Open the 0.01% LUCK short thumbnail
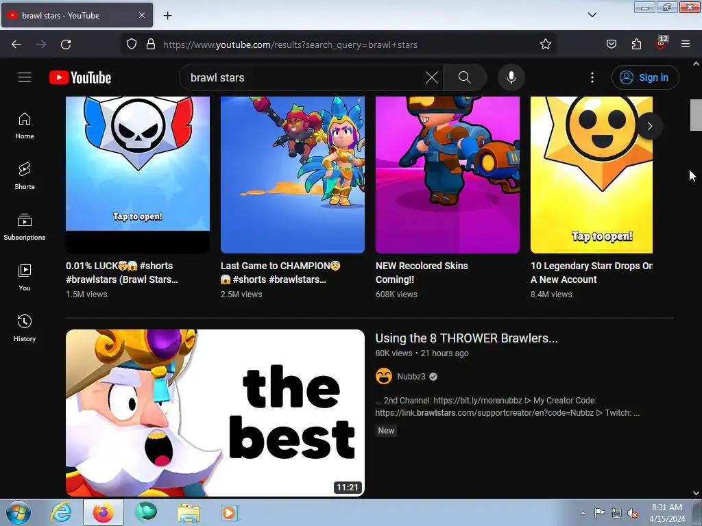The width and height of the screenshot is (702, 526). 137,175
